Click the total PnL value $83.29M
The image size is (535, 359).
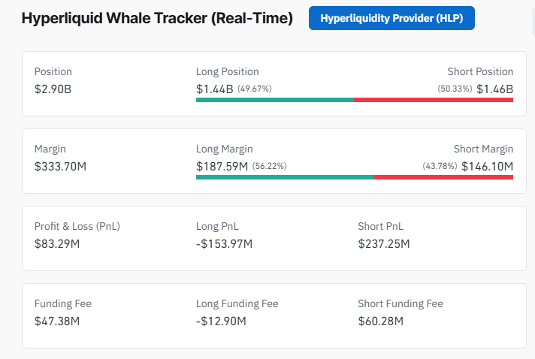(x=57, y=243)
